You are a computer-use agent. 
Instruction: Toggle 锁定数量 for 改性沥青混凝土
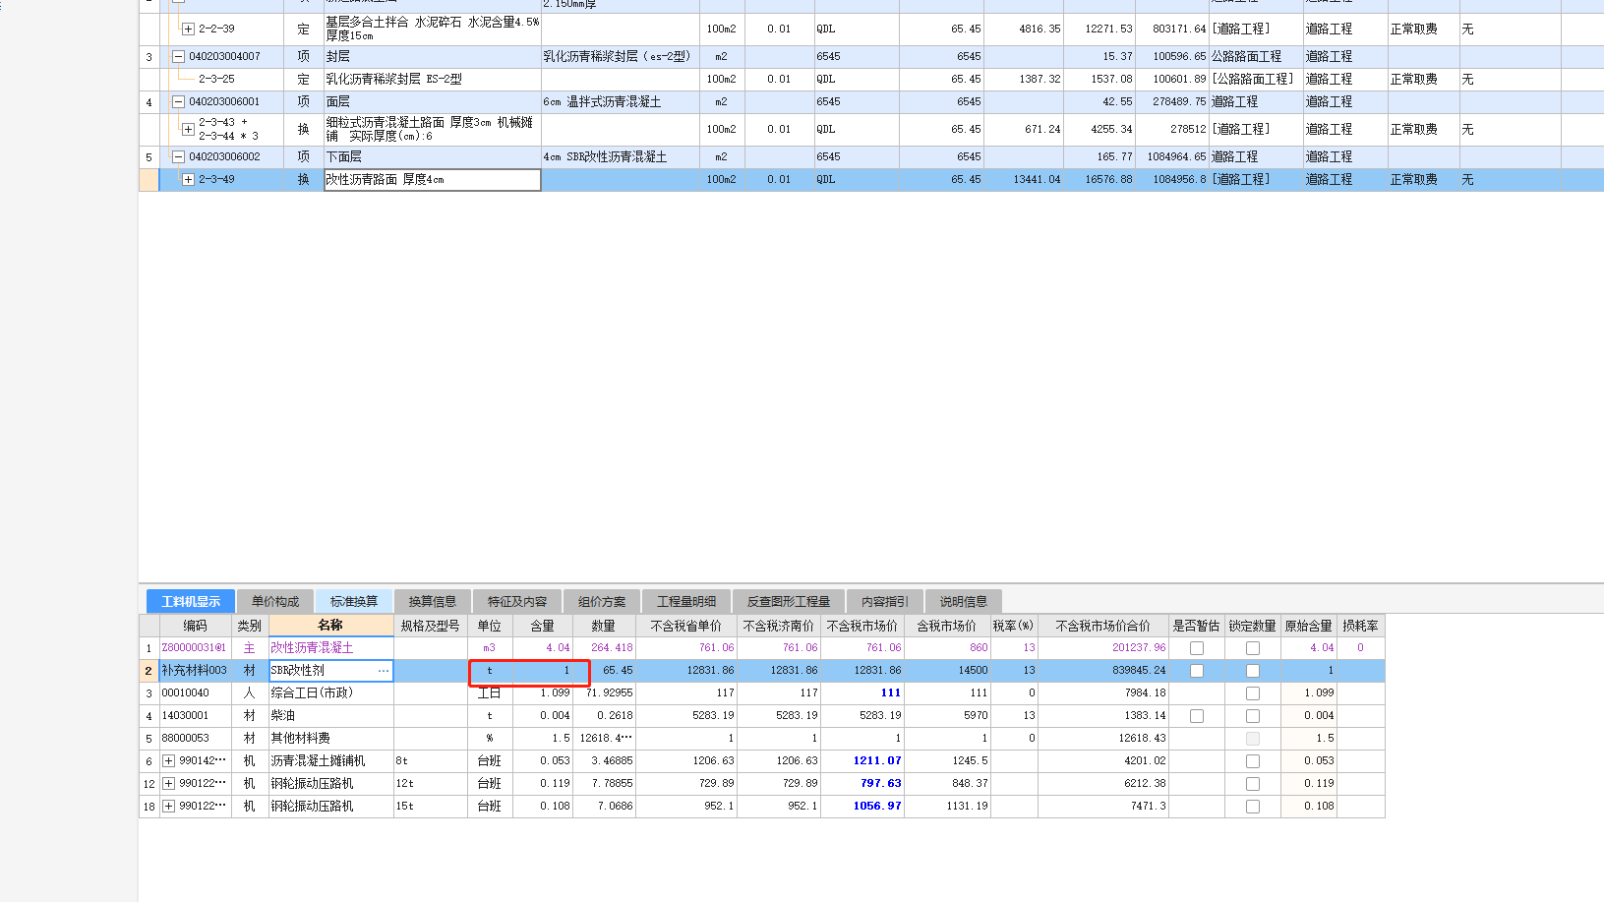[x=1253, y=648]
